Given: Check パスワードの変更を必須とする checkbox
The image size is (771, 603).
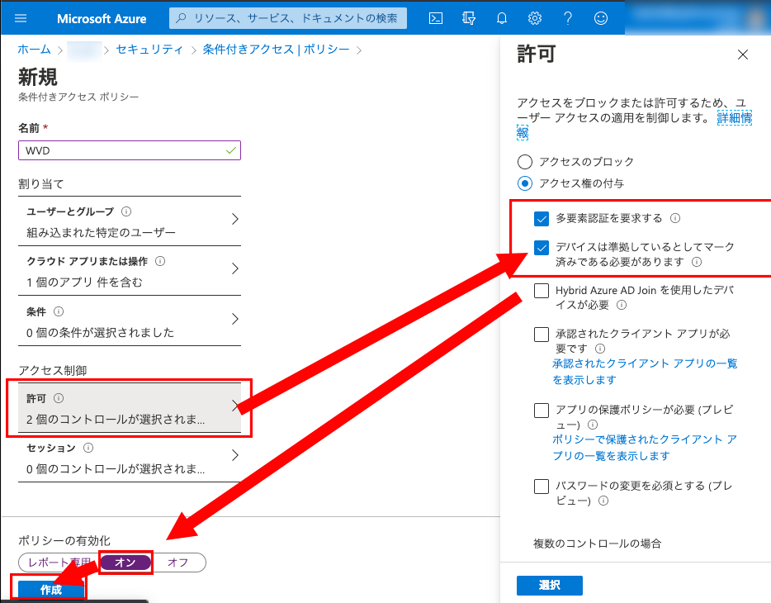Looking at the screenshot, I should (542, 487).
